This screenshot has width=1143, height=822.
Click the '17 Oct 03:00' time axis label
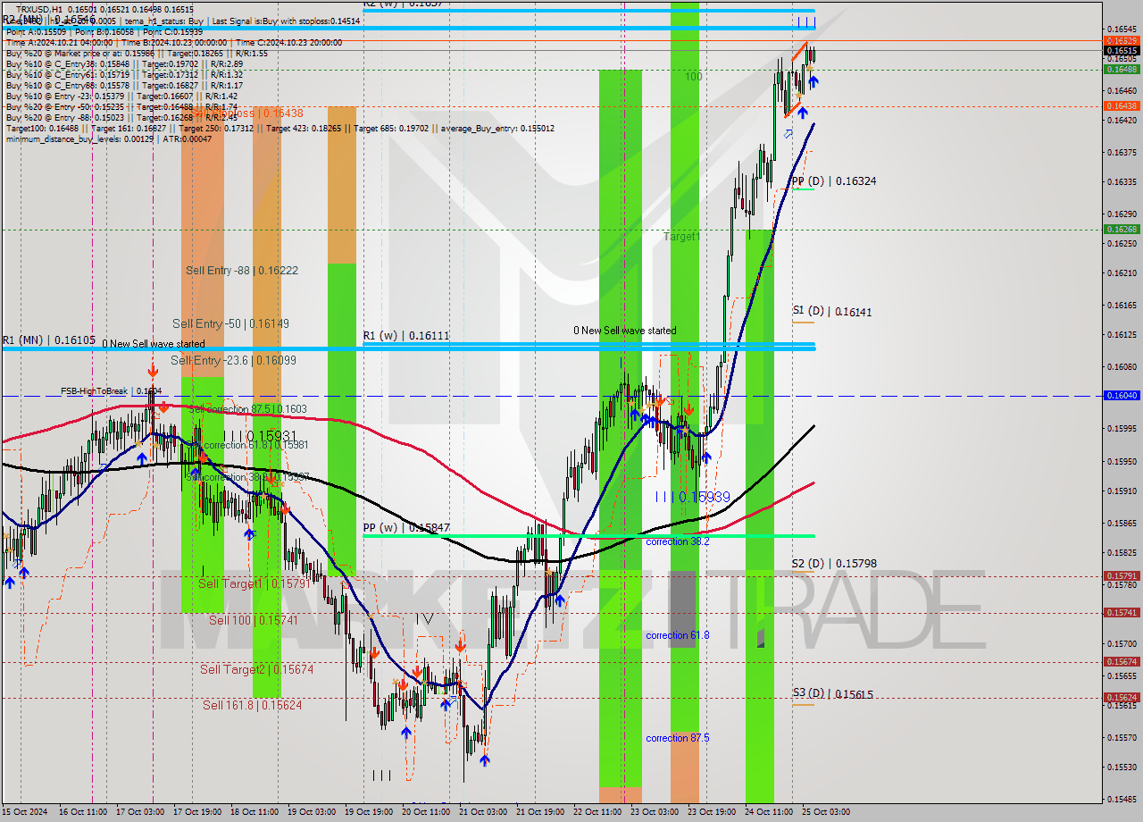[140, 812]
